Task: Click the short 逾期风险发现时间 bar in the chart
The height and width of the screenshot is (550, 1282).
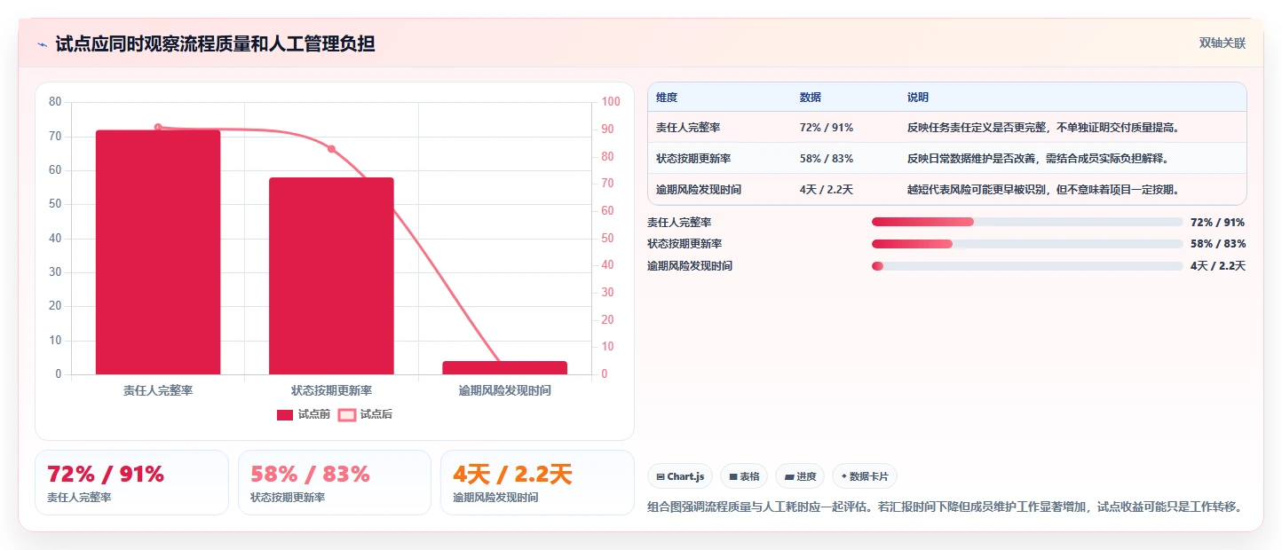Action: pyautogui.click(x=504, y=367)
